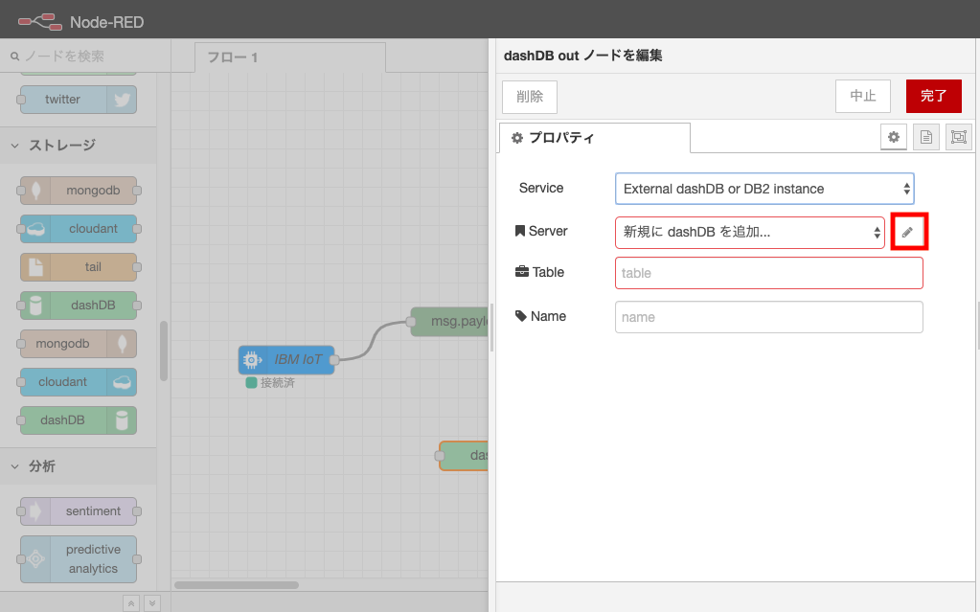Select the twitter node in the palette
Screen dimensions: 980x612
point(79,99)
